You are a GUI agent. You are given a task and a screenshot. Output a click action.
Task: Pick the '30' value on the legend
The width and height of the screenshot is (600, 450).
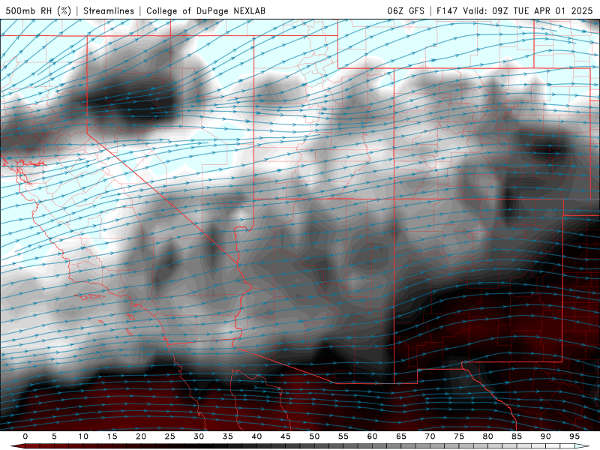[199, 436]
